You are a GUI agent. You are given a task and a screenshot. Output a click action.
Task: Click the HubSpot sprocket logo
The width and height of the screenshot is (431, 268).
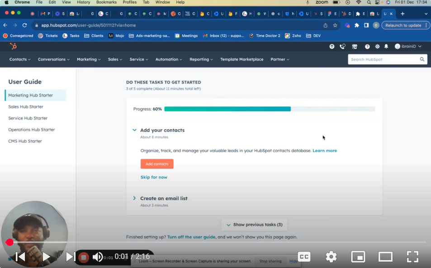(13, 46)
